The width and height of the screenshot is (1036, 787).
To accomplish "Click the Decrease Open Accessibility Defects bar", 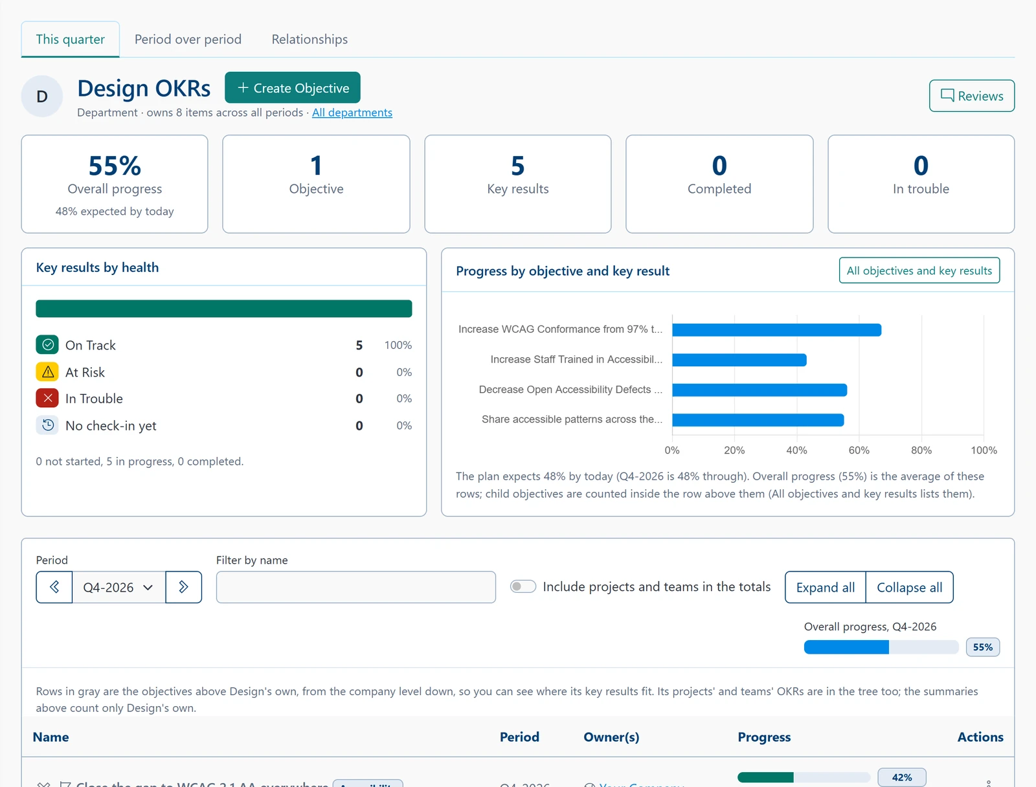I will (760, 390).
